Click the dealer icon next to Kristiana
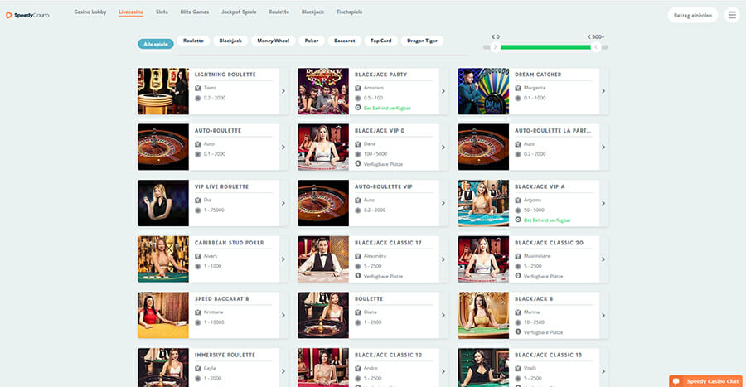Screen dimensions: 746x387 pos(198,312)
